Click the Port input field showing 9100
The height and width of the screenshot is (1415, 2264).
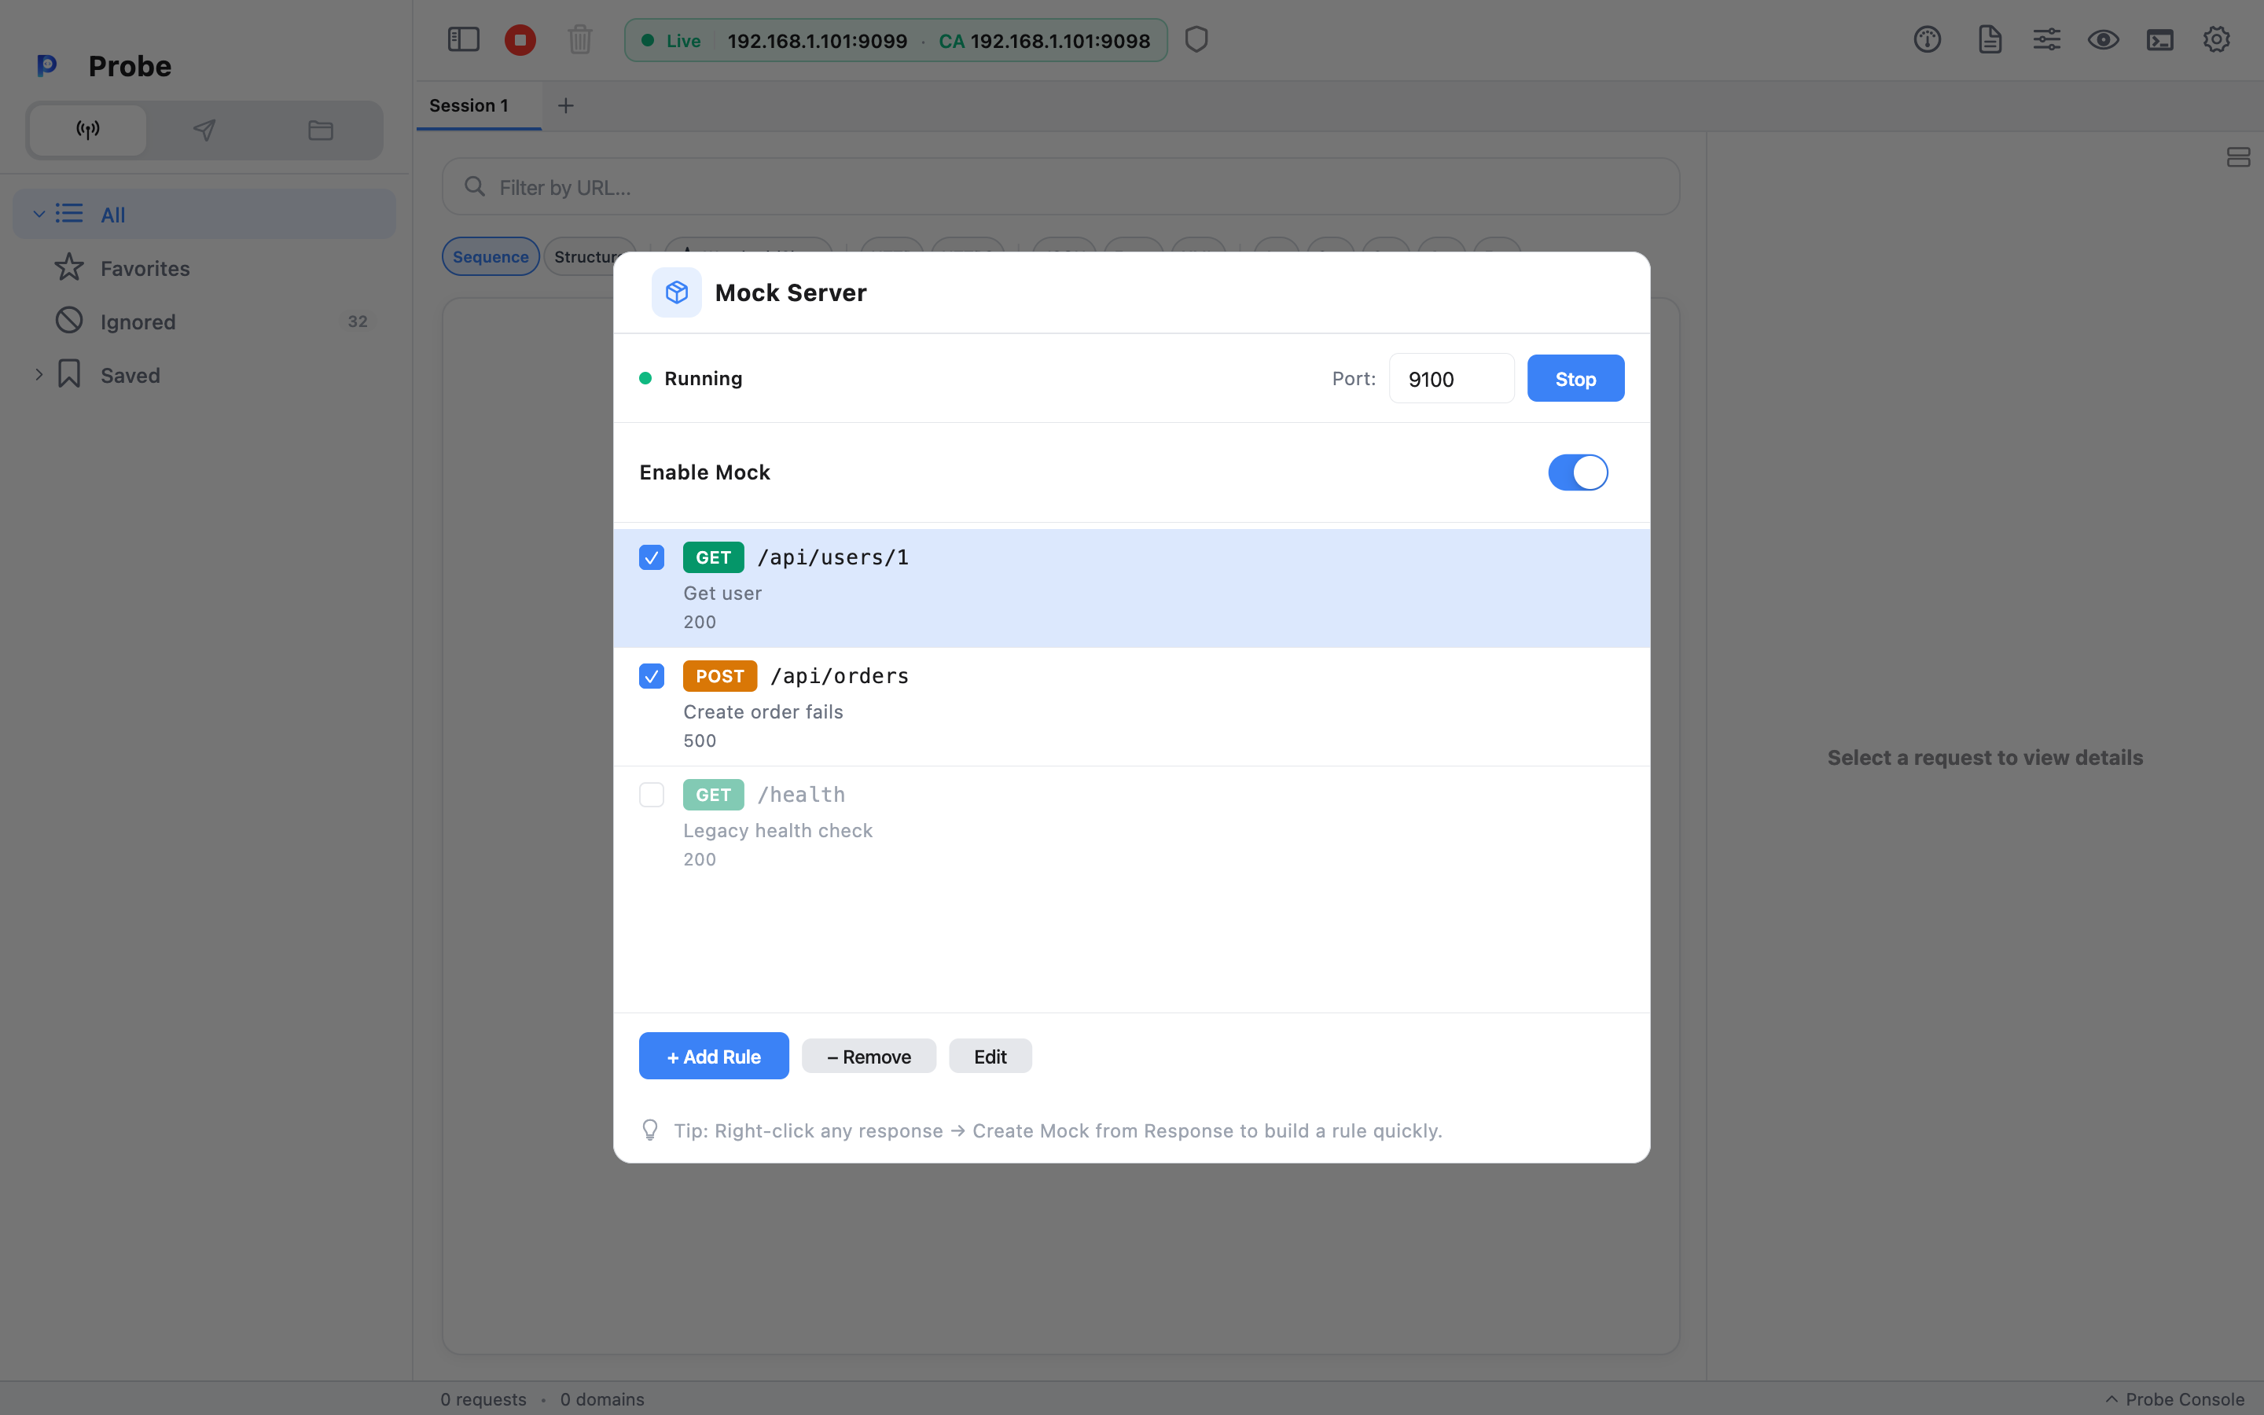coord(1451,378)
